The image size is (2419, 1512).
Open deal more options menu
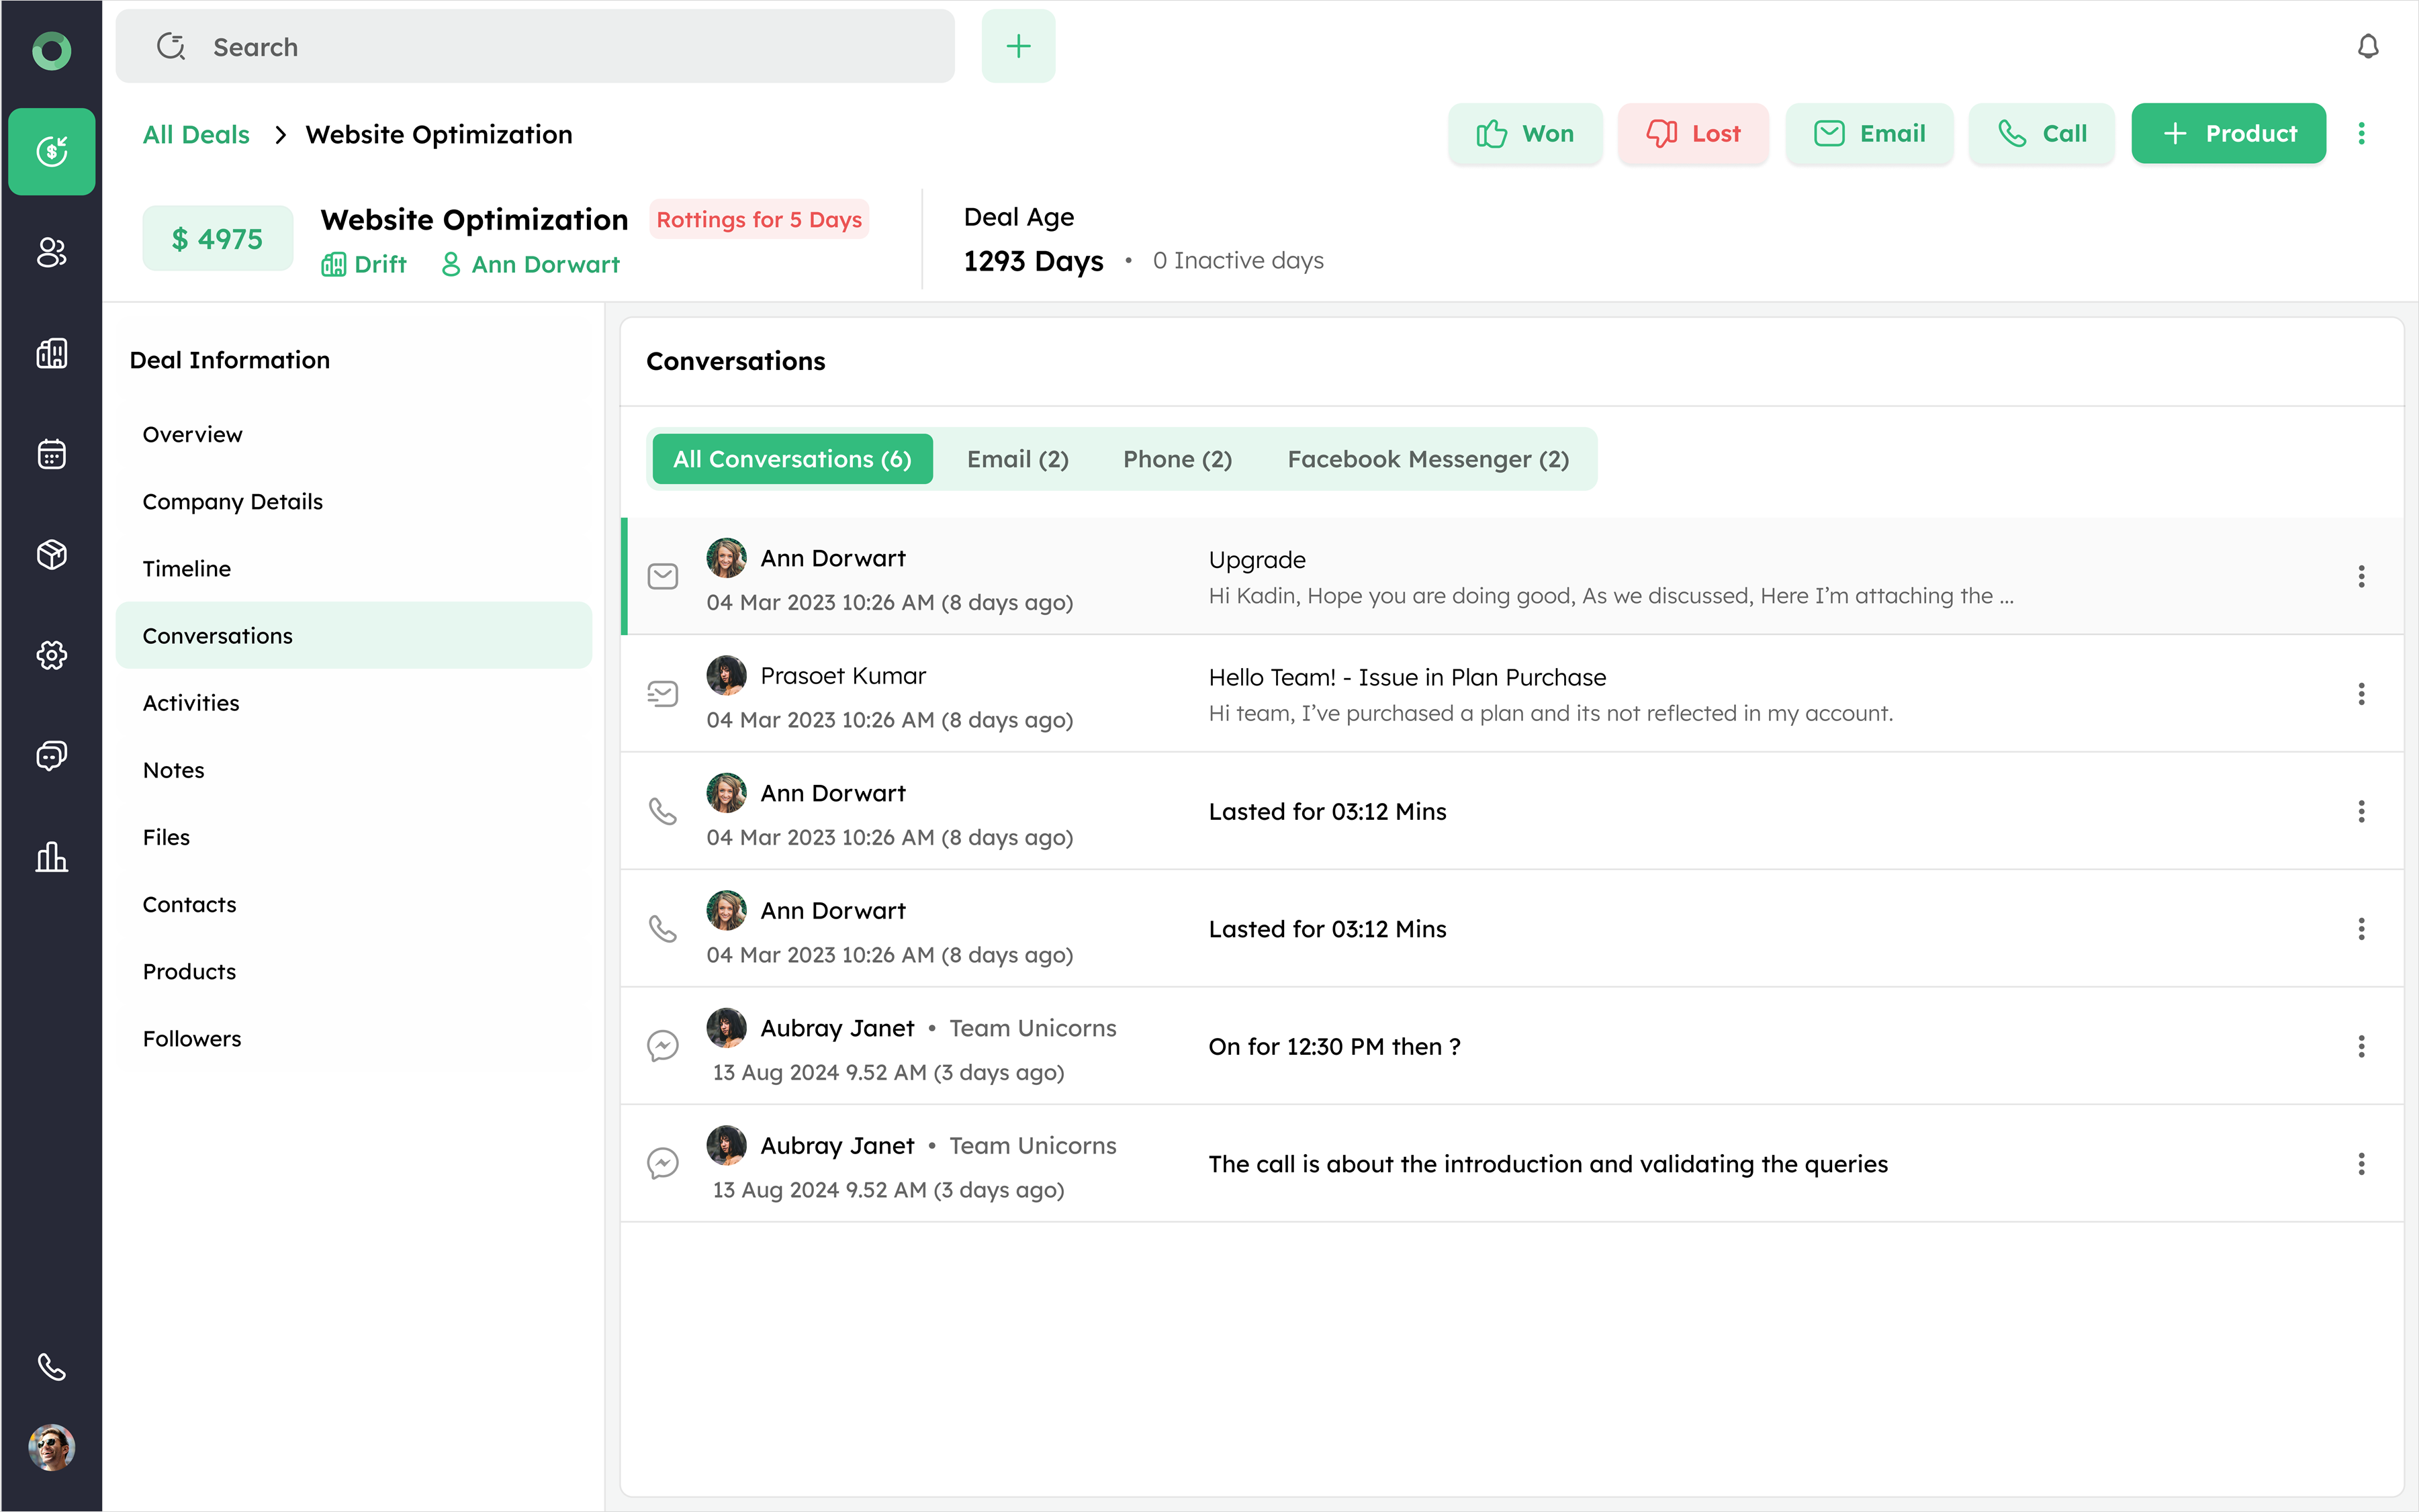(2361, 134)
